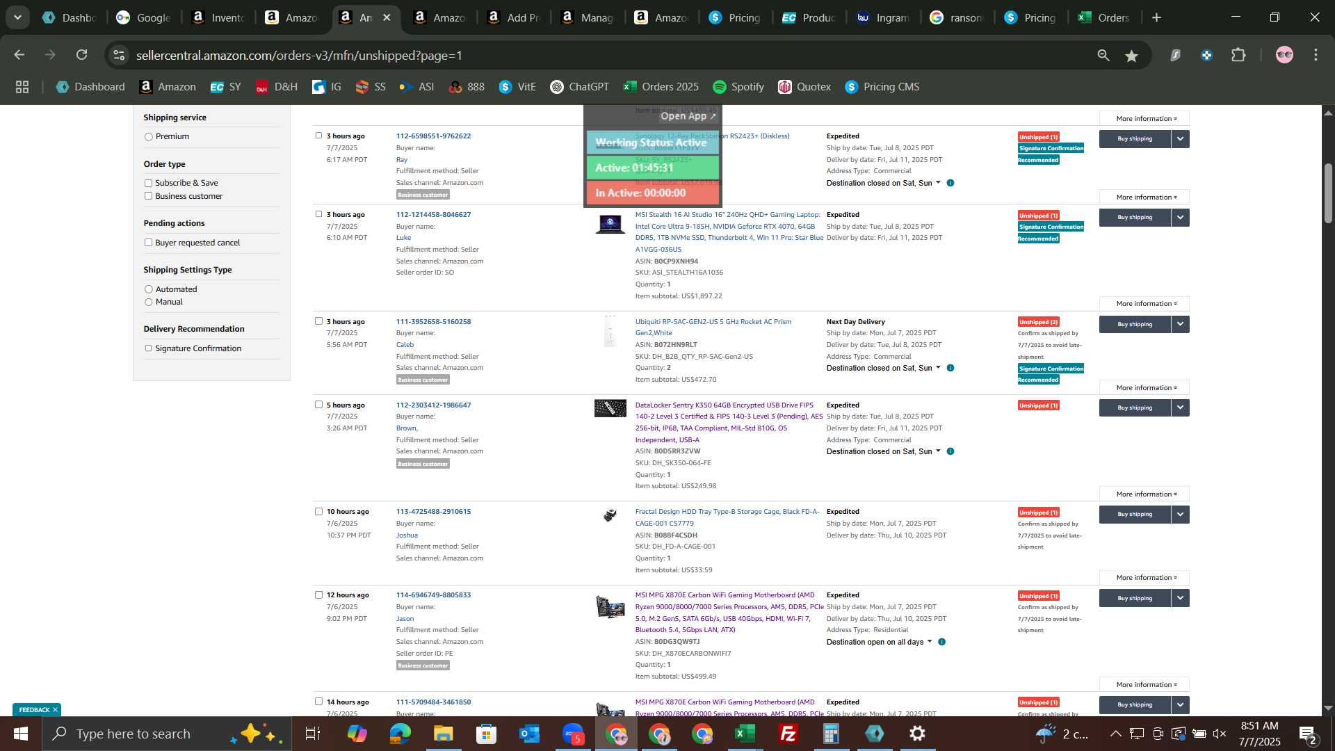
Task: Open the Spotify bookmark
Action: (738, 87)
